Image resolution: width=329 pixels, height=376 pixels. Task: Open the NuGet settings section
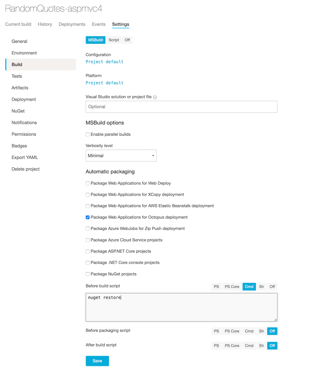click(18, 111)
